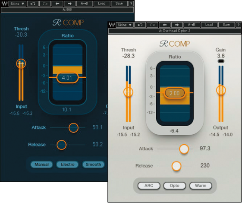This screenshot has width=242, height=203.
Task: Click Load in the light RComp window
Action: [209, 25]
